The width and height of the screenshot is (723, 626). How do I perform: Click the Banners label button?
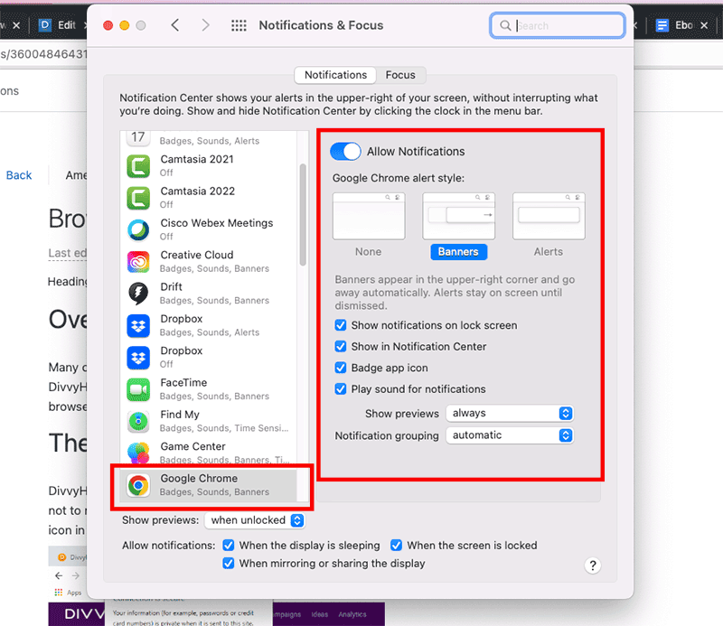pos(458,252)
